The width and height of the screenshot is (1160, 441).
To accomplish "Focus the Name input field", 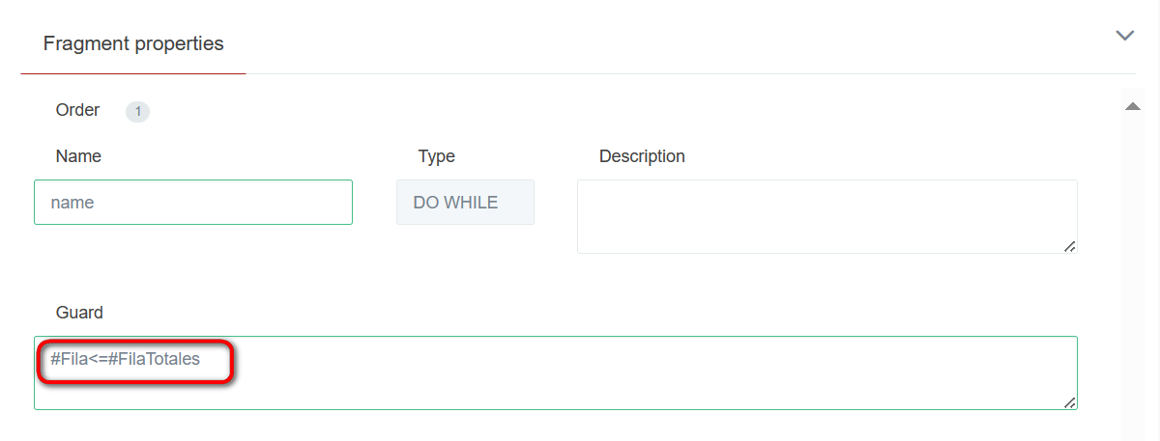I will (x=193, y=203).
